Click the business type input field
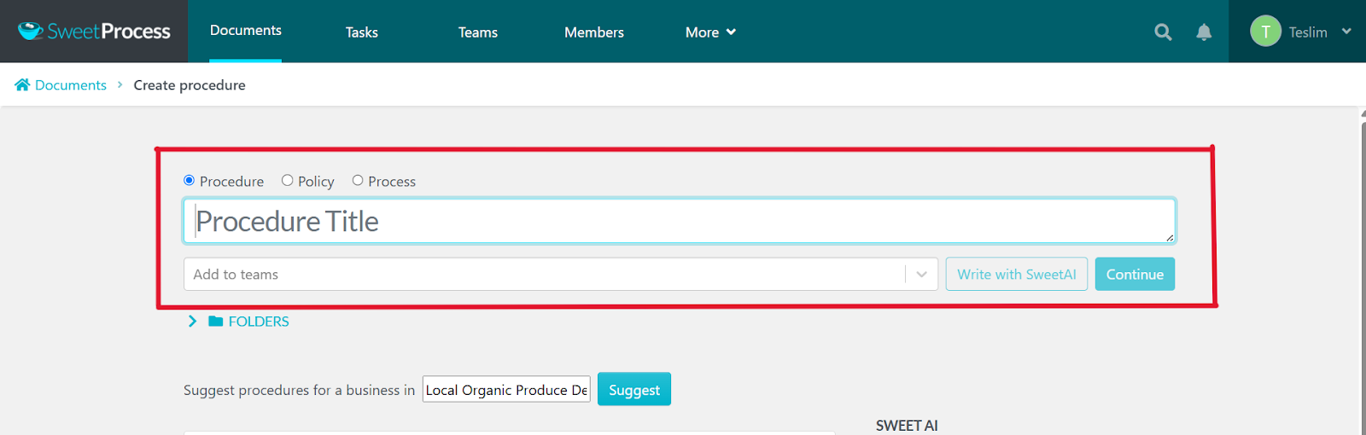Screen dimensions: 1366x435 point(506,390)
